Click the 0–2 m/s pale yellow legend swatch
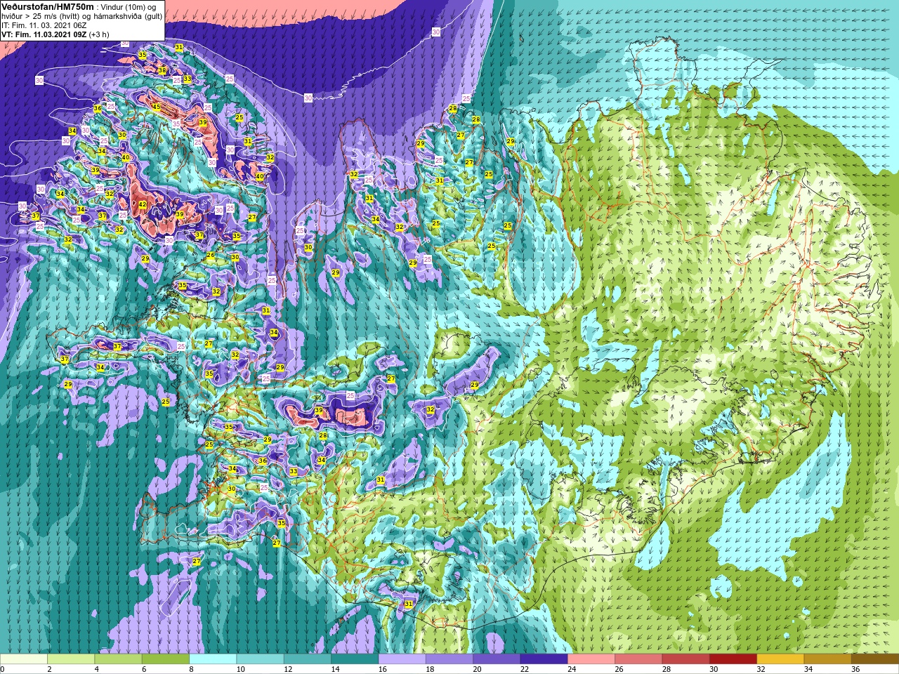 (24, 659)
